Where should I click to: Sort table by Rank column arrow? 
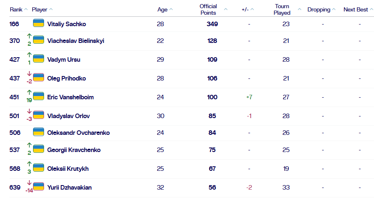pyautogui.click(x=26, y=9)
